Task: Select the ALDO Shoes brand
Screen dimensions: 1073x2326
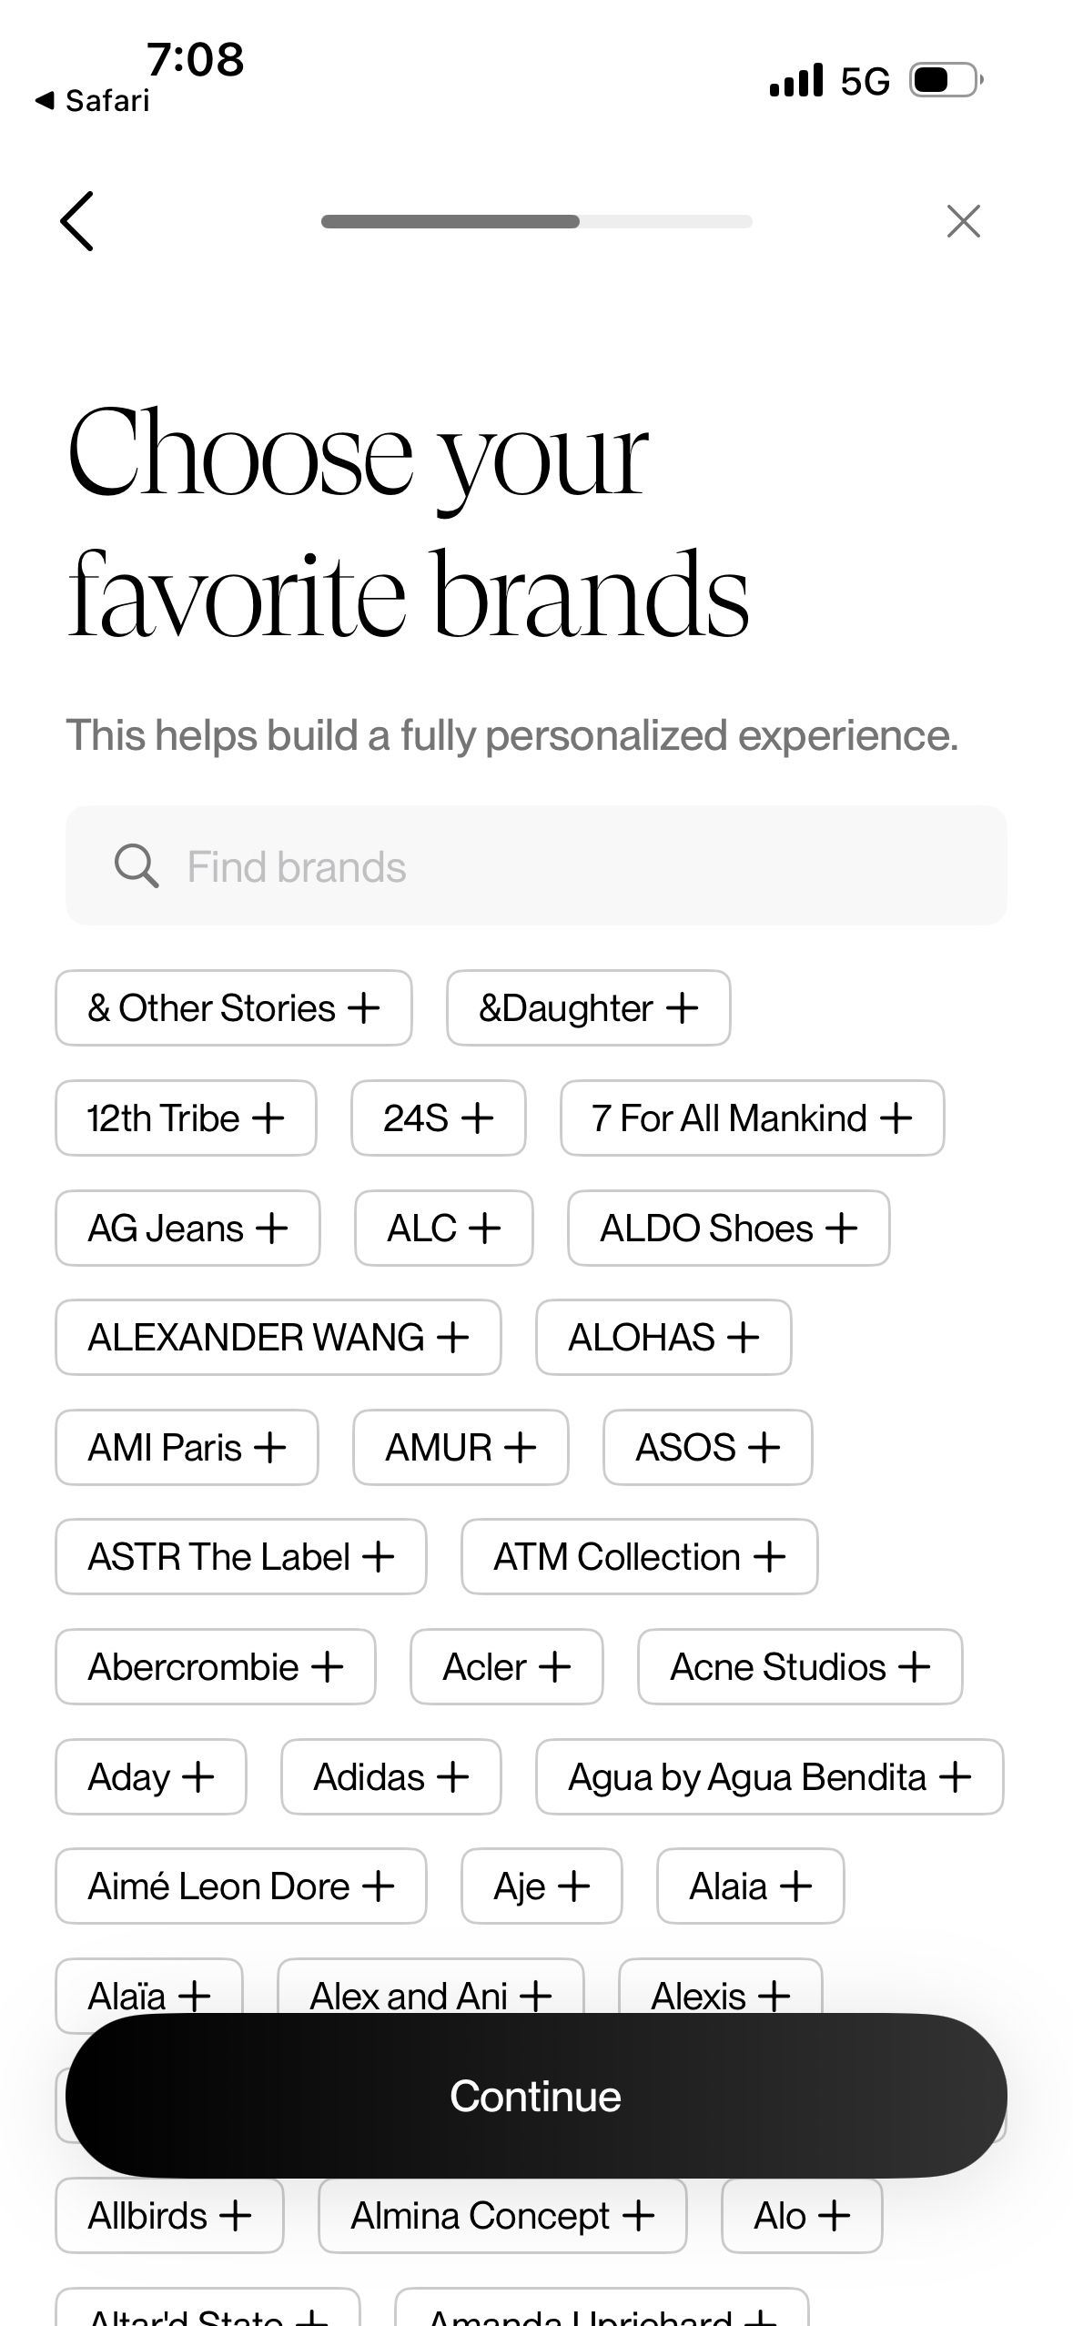Action: 728,1228
